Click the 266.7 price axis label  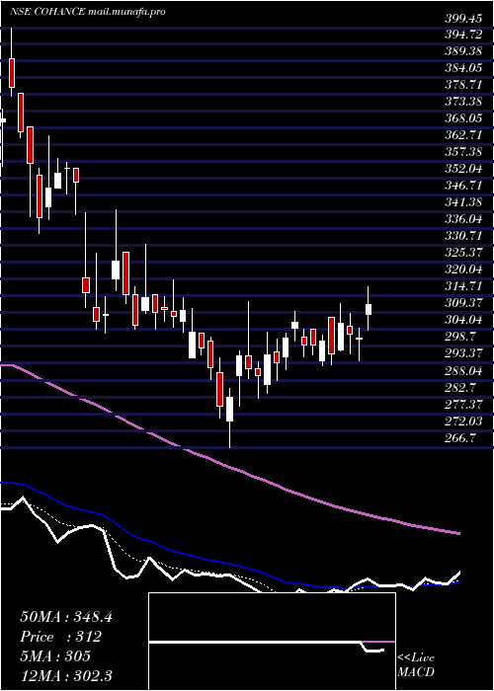pyautogui.click(x=459, y=437)
